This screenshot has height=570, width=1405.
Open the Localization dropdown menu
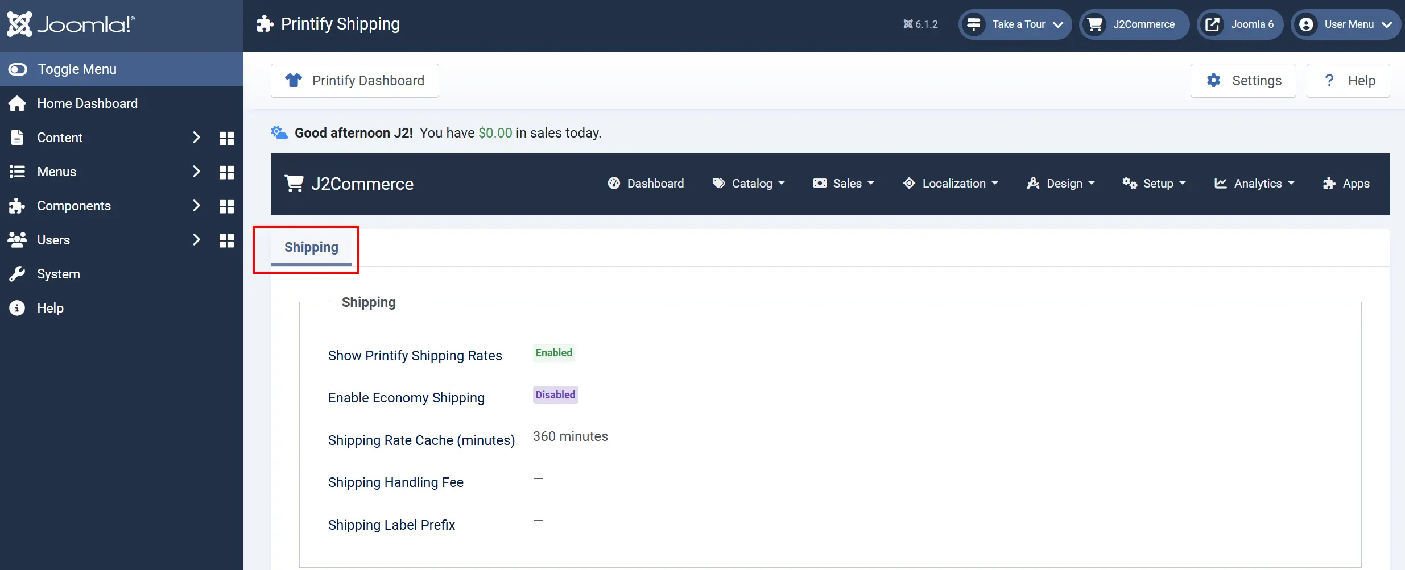coord(951,184)
